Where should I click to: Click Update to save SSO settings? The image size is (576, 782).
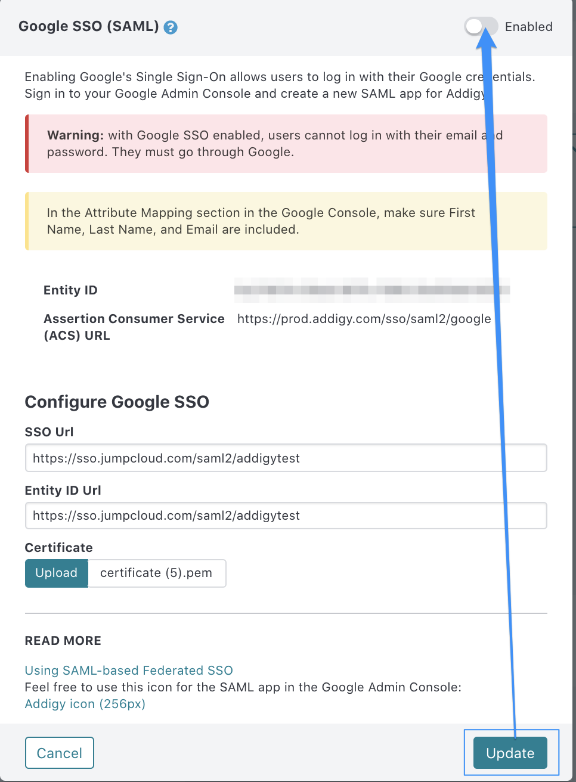510,753
